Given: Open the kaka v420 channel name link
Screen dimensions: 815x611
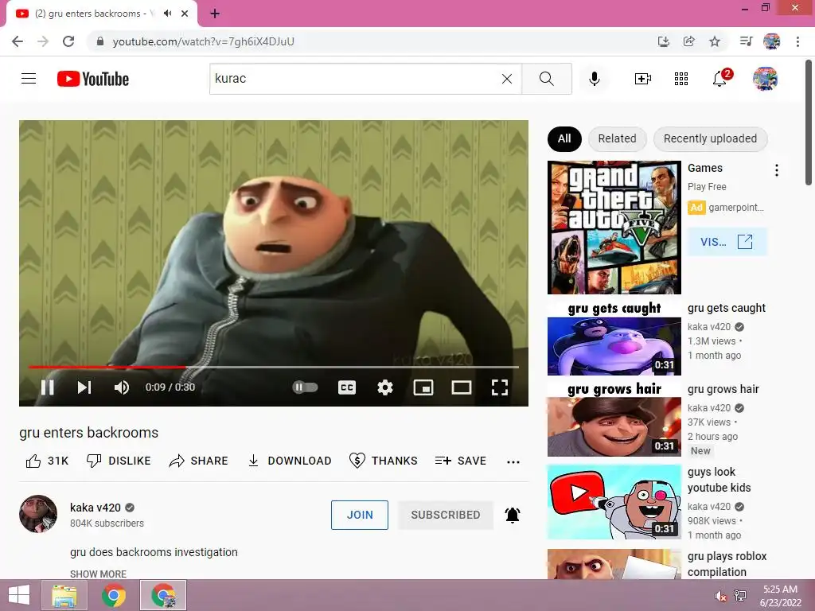Looking at the screenshot, I should click(x=96, y=508).
